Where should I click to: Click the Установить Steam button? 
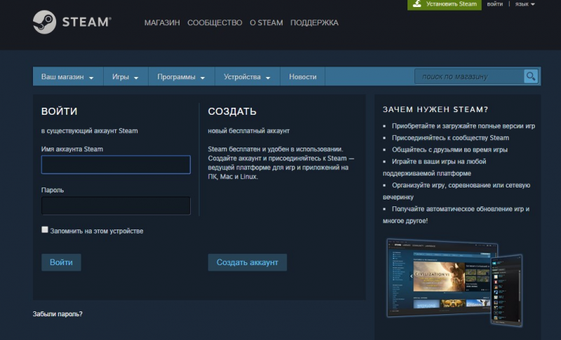tap(445, 4)
